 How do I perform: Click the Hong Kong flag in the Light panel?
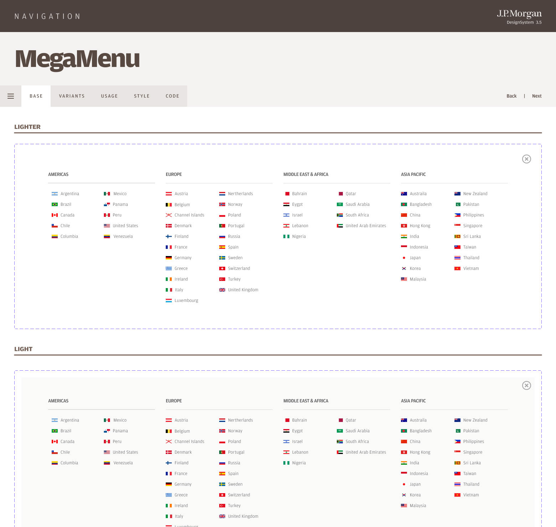[404, 452]
